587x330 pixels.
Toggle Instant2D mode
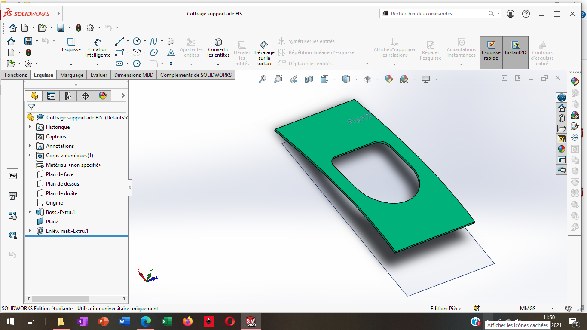tap(516, 52)
